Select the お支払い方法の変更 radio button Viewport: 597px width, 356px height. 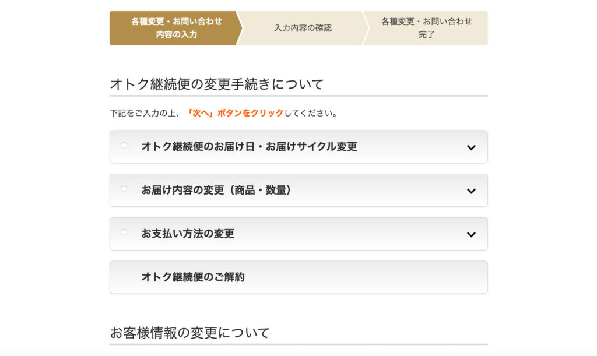[124, 232]
